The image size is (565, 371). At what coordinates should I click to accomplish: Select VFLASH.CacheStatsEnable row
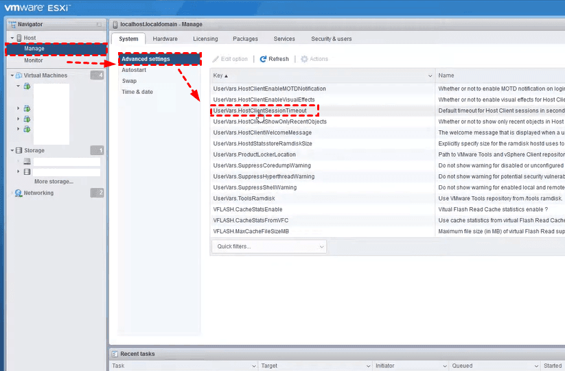click(x=388, y=209)
